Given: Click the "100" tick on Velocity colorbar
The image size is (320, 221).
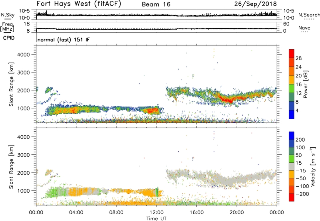Looking at the screenshot, I should tap(300, 147).
